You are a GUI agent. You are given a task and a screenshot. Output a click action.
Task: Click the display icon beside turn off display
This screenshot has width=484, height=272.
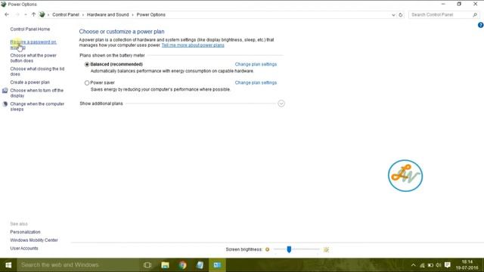point(5,91)
